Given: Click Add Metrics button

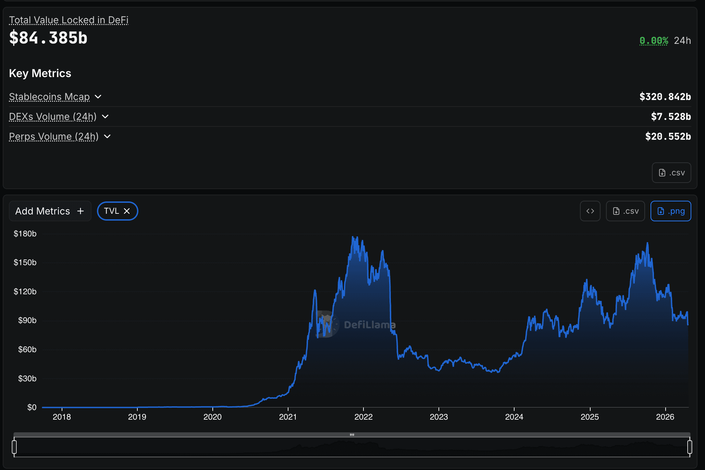Looking at the screenshot, I should (50, 211).
